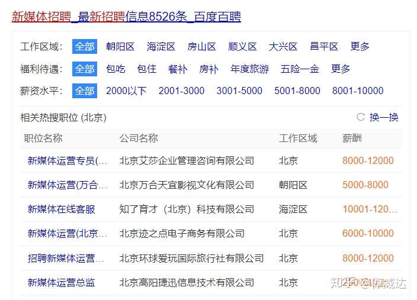Viewport: 417px width, 300px height.
Task: Select 全部 in the 薪资水平 row
Action: [85, 91]
